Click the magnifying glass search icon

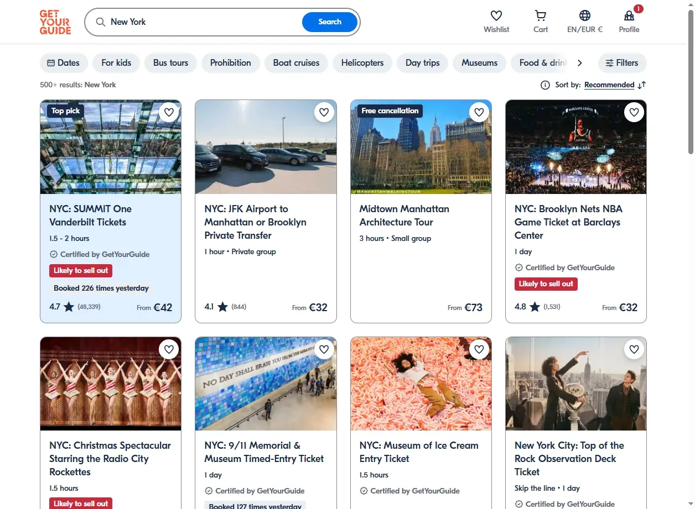(x=101, y=22)
